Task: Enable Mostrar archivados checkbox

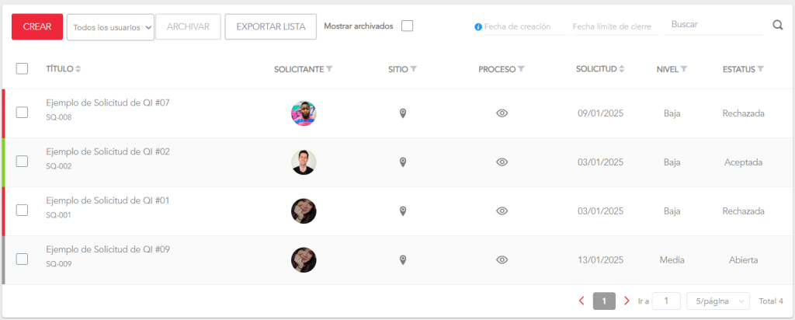Action: point(407,26)
